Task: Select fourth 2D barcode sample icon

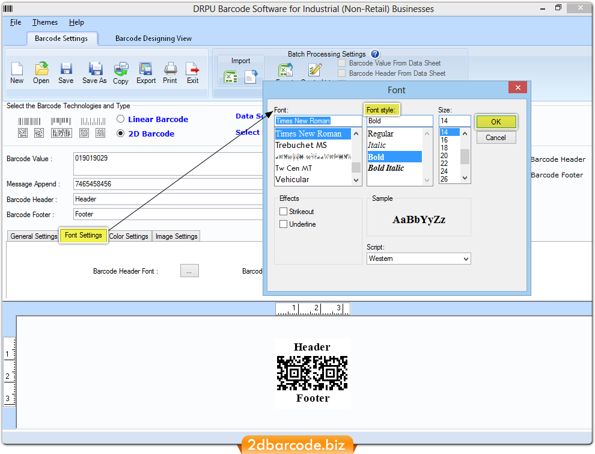Action: point(84,133)
